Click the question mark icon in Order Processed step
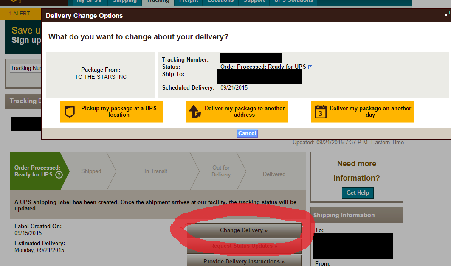Screen dimensions: 451x266 pyautogui.click(x=59, y=175)
